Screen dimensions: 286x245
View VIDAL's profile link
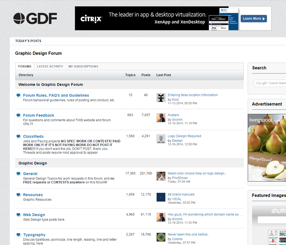pos(177,199)
